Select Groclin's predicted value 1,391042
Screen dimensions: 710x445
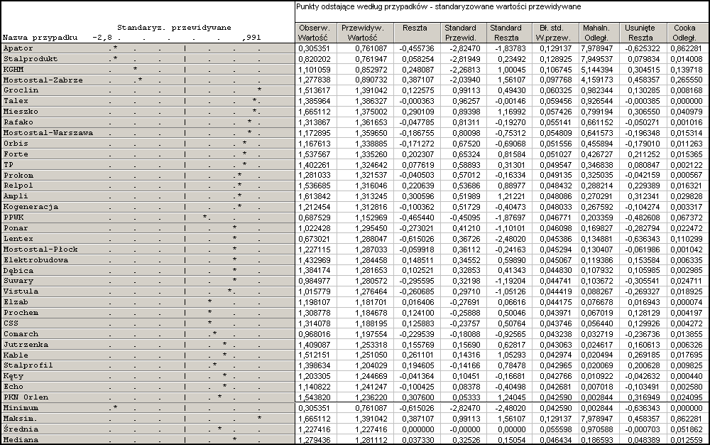[371, 90]
